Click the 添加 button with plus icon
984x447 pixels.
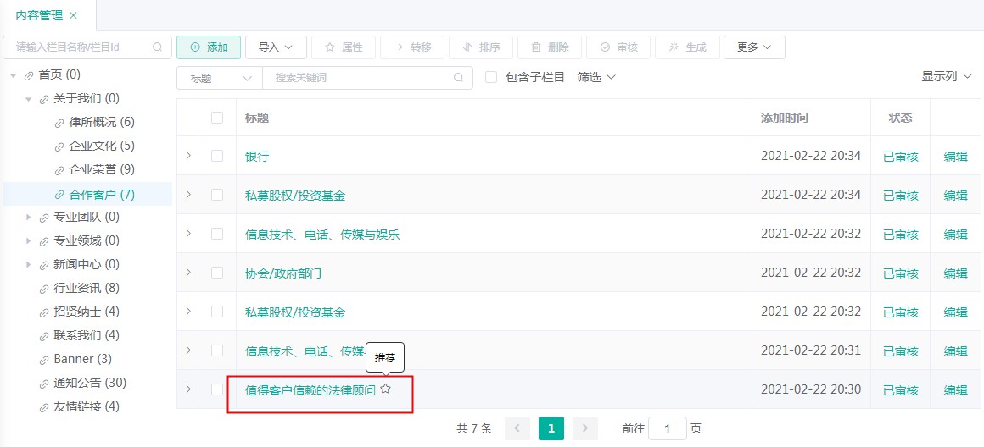[209, 47]
